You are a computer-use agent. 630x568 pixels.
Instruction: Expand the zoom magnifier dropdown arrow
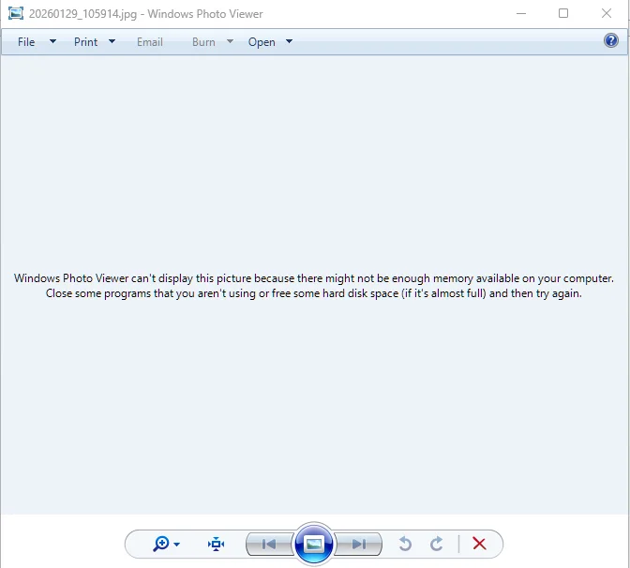pyautogui.click(x=177, y=545)
